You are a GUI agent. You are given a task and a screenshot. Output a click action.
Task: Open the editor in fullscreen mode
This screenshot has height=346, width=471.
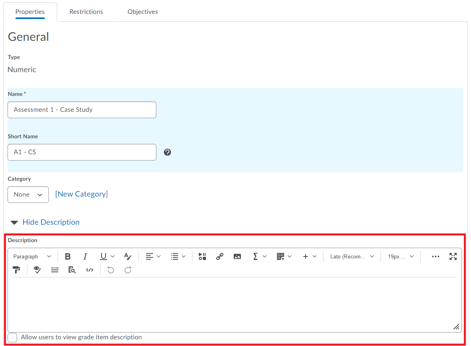tap(453, 256)
